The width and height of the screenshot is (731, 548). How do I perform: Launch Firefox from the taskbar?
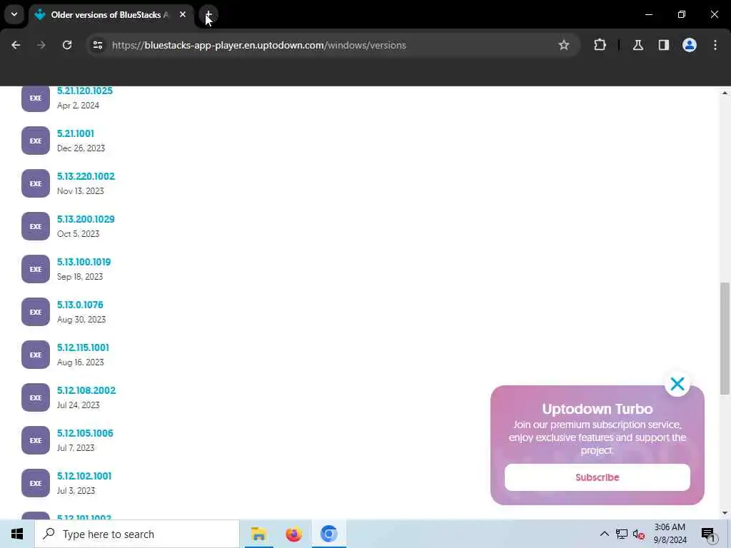[x=293, y=534]
